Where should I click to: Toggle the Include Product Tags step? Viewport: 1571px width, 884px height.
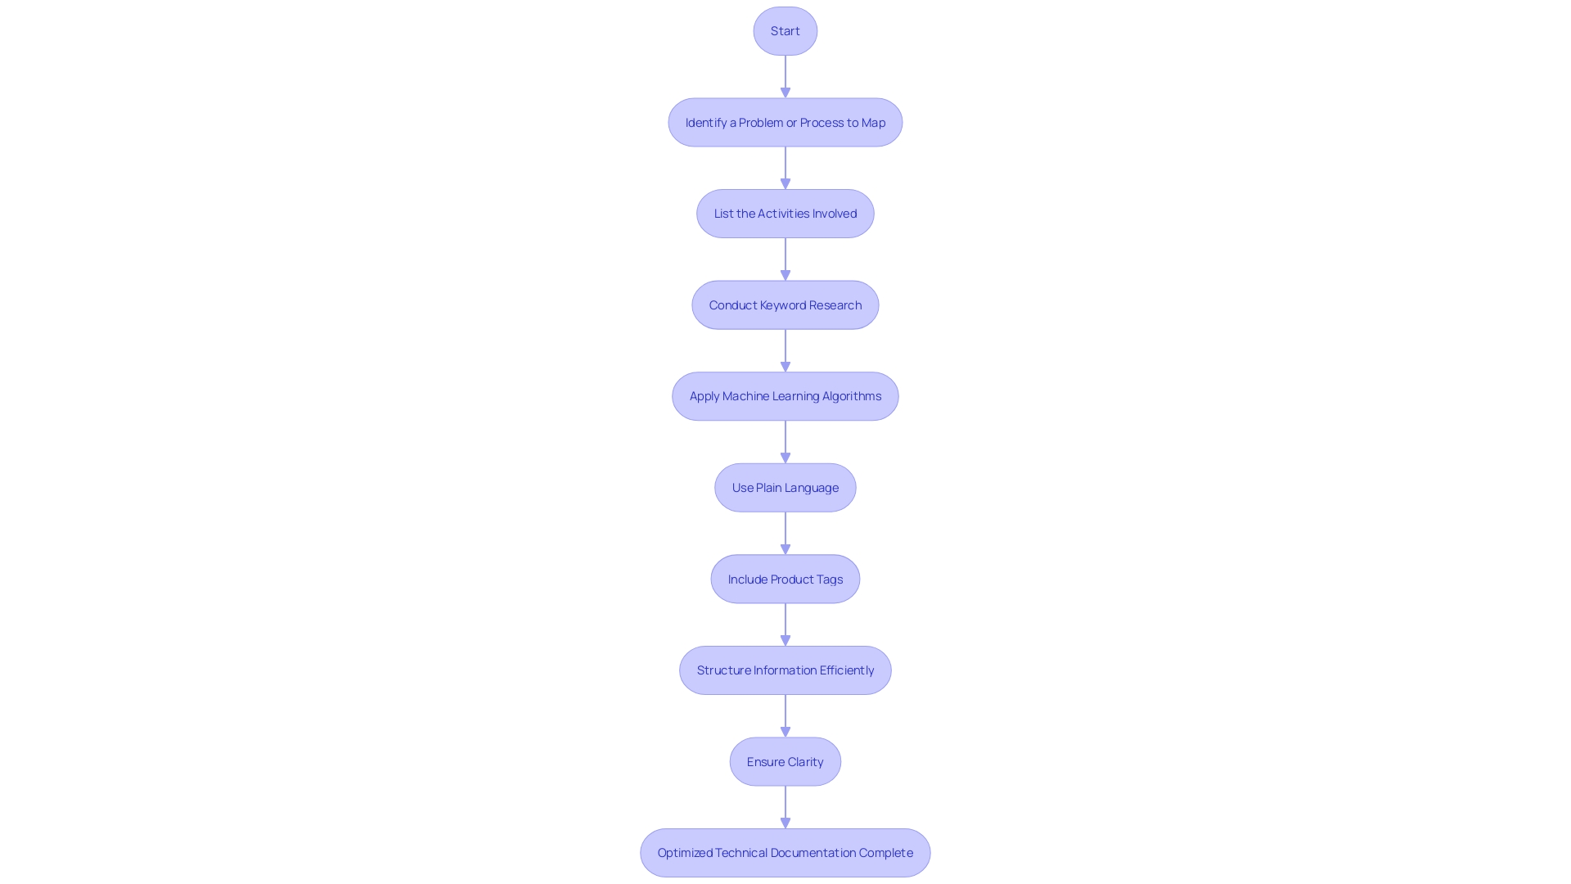point(785,579)
